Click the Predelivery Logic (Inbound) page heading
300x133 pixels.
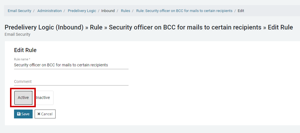pyautogui.click(x=149, y=27)
